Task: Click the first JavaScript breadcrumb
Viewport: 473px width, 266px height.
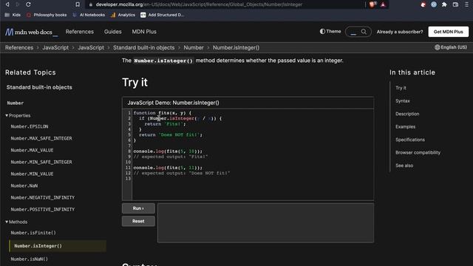Action: pyautogui.click(x=55, y=47)
